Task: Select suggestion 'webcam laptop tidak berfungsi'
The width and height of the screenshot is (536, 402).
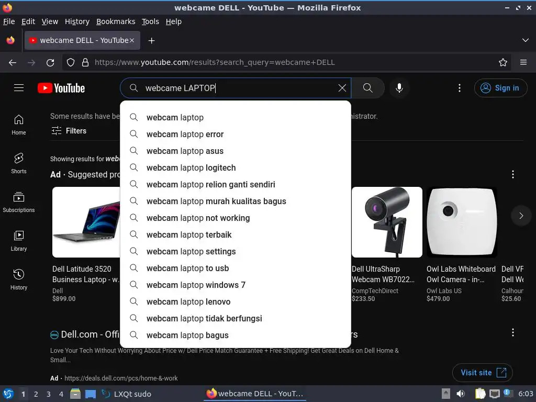Action: (x=236, y=318)
